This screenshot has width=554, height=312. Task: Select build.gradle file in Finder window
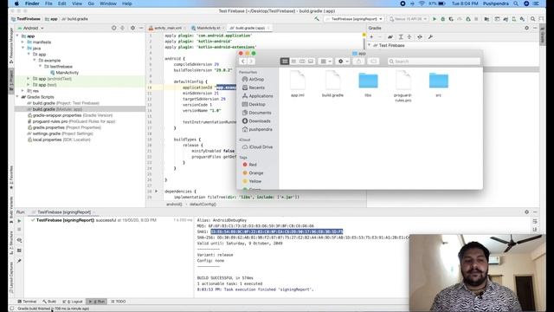click(x=332, y=83)
